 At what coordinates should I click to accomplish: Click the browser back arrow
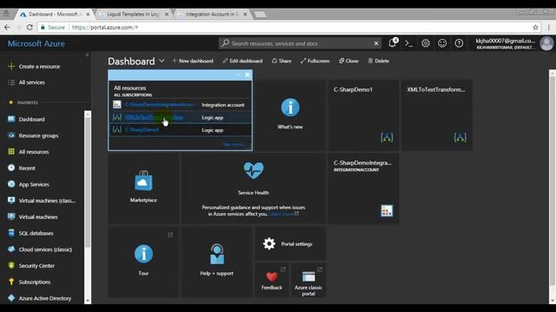tap(7, 27)
